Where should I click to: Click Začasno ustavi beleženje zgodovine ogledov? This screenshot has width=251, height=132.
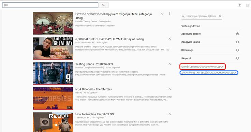pyautogui.click(x=209, y=73)
